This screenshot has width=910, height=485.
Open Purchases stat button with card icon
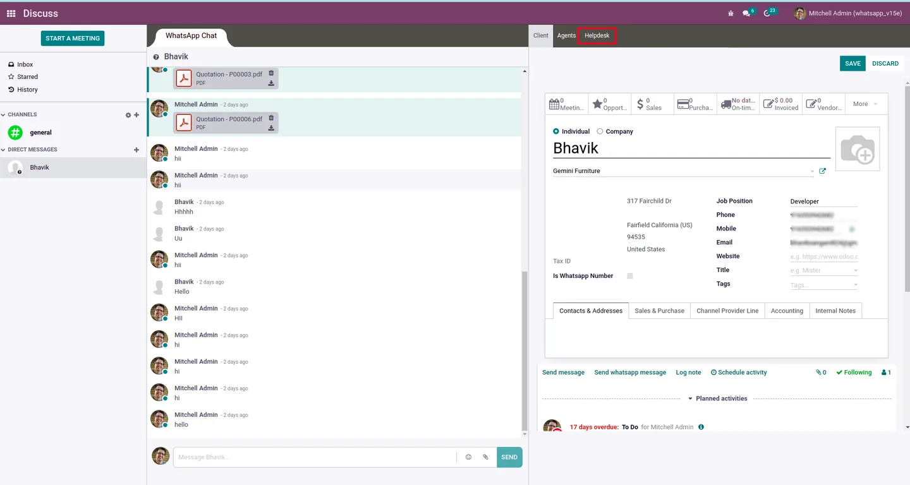pos(696,104)
